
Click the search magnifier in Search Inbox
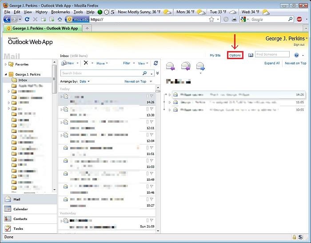tap(144, 73)
